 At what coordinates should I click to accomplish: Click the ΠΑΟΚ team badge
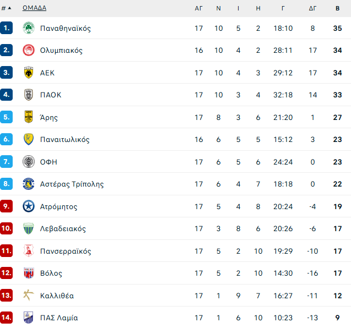pos(29,95)
